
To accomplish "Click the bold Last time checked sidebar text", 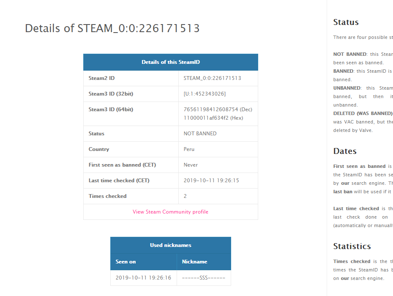I will coord(356,208).
